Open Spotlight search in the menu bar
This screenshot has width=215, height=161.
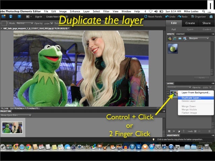click(x=204, y=11)
